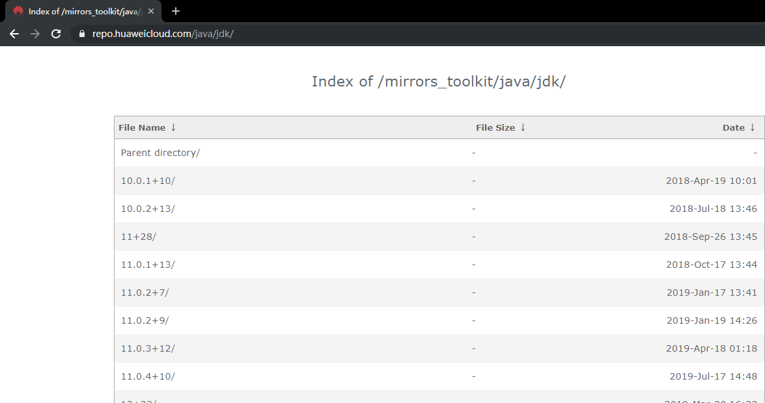Select the date 2018-Jul-18 13:46
Viewport: 765px width, 403px height.
(714, 209)
